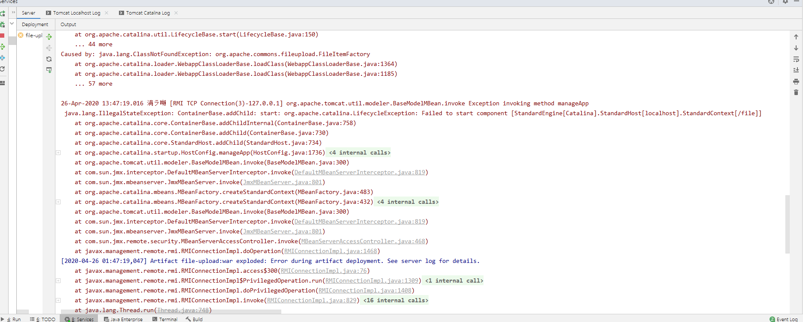Open the second JmxMBeanServer.java:801 link
803x322 pixels.
click(x=283, y=231)
